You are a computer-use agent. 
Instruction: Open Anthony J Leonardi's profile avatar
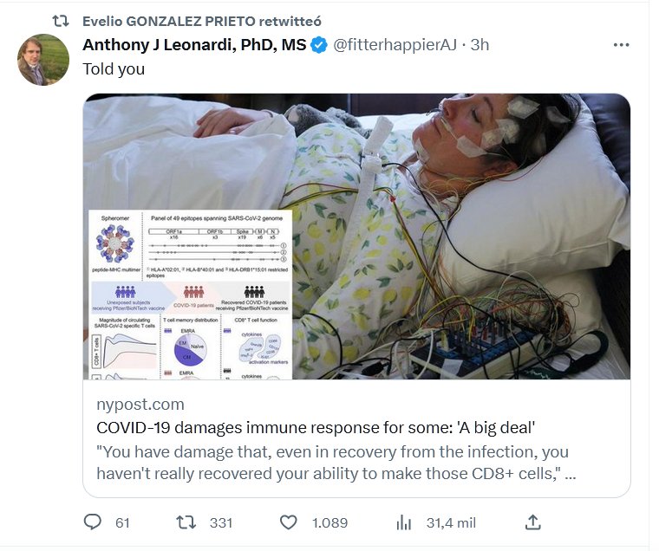click(x=43, y=60)
